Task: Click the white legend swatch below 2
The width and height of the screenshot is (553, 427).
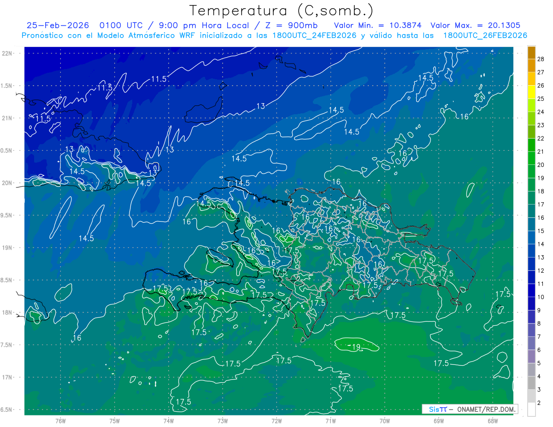Action: coord(532,409)
